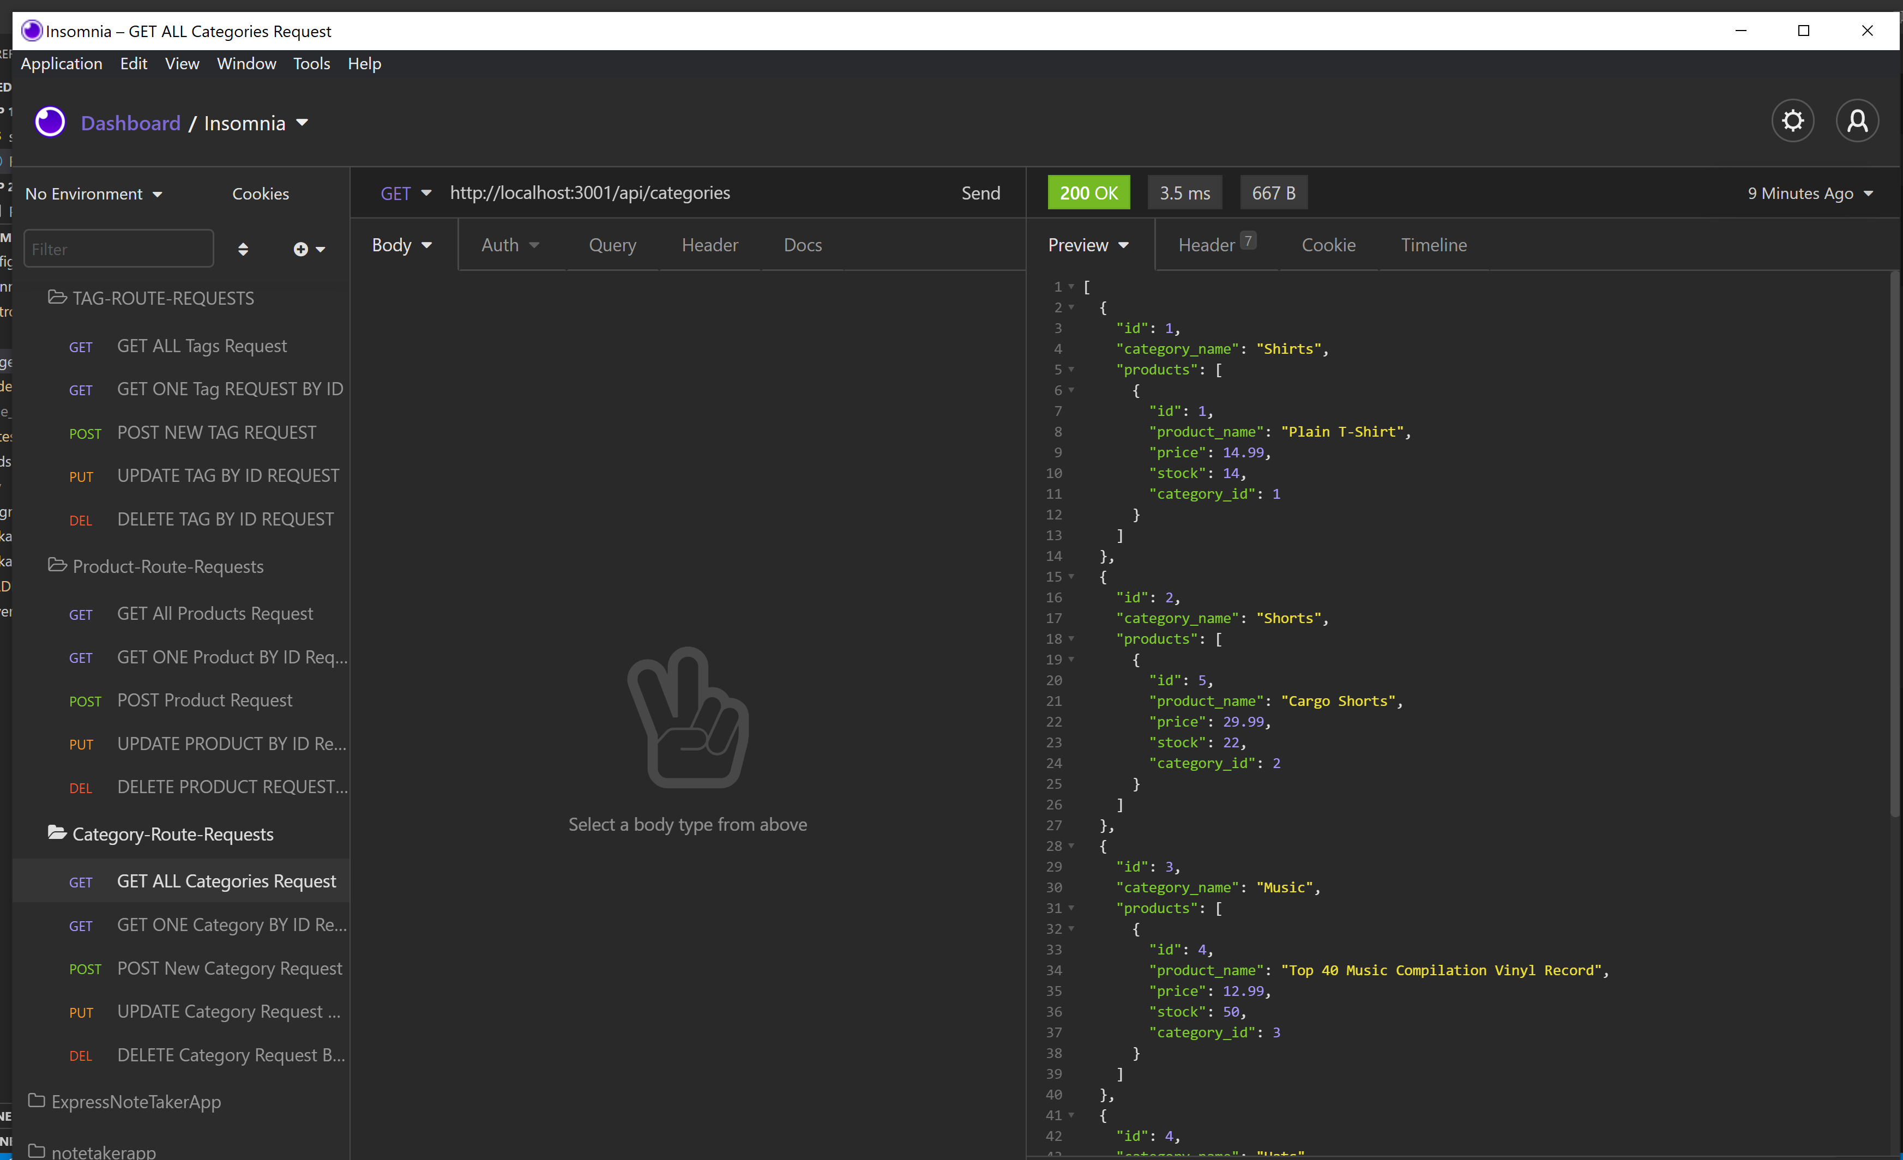Open the GET method dropdown
Image resolution: width=1903 pixels, height=1160 pixels.
point(406,193)
